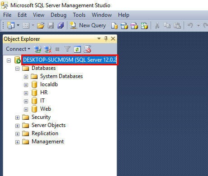Image resolution: width=208 pixels, height=176 pixels.
Task: Open the Add New Item dropdown arrow
Action: [33, 25]
